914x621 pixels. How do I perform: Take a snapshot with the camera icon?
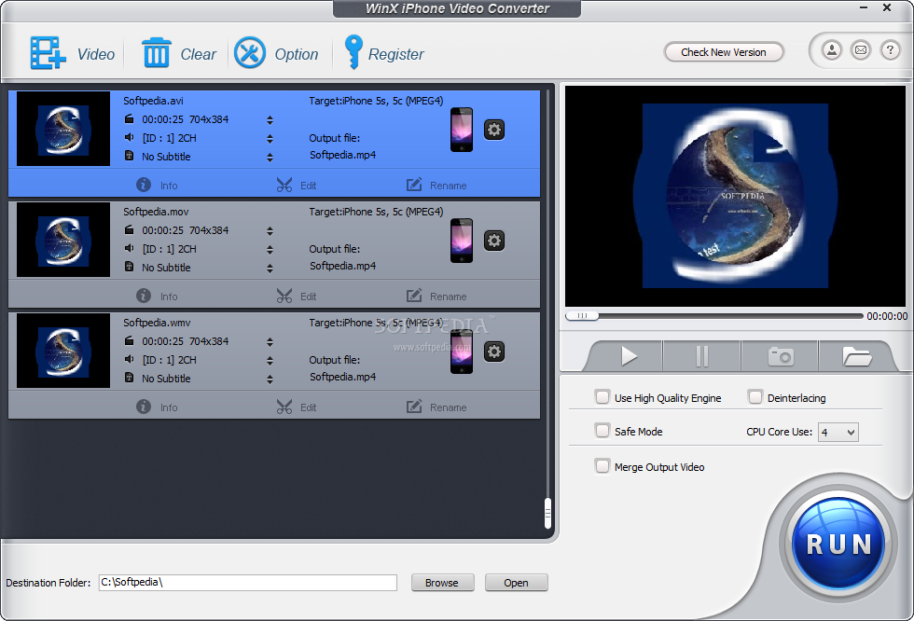[781, 356]
